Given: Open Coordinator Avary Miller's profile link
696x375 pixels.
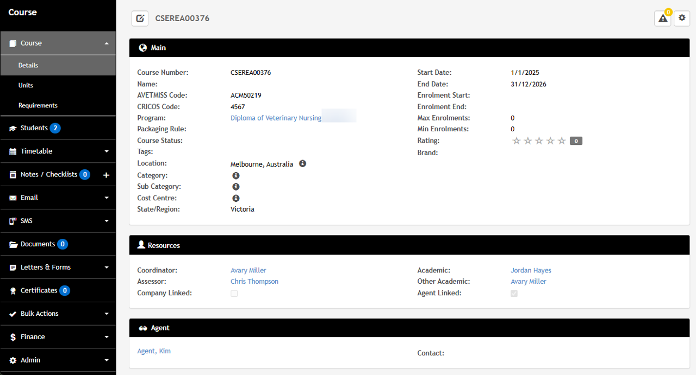Looking at the screenshot, I should click(x=248, y=270).
